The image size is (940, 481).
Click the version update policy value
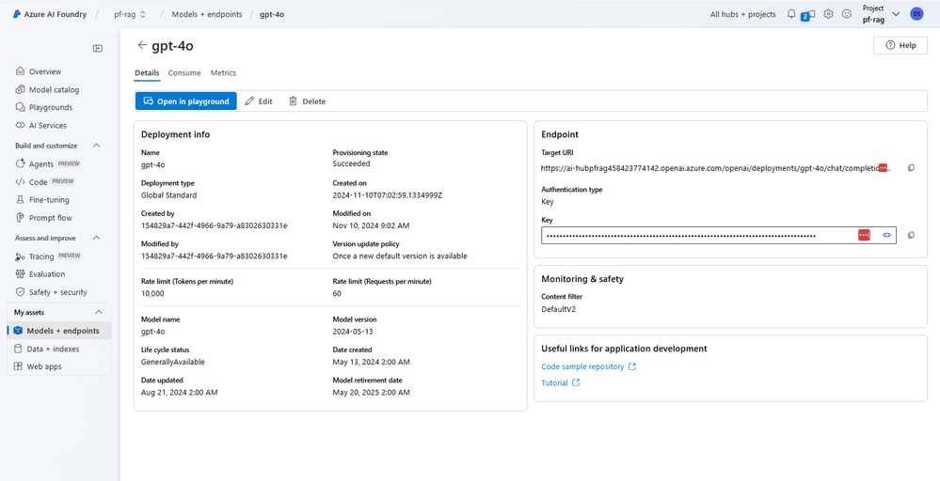[x=400, y=256]
